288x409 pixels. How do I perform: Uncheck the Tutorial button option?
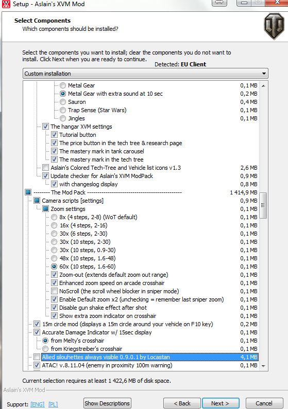point(54,135)
